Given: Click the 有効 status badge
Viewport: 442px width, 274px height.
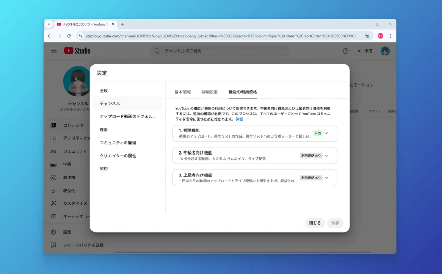Looking at the screenshot, I should (318, 133).
